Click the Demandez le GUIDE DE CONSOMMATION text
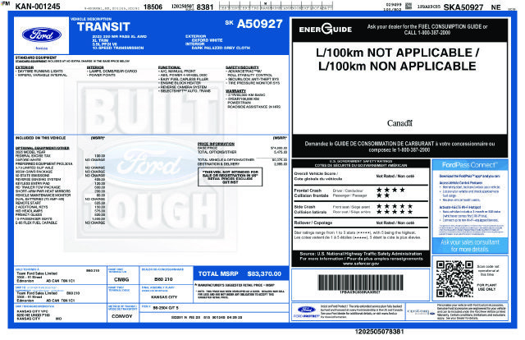525x340 pixels. [399, 146]
